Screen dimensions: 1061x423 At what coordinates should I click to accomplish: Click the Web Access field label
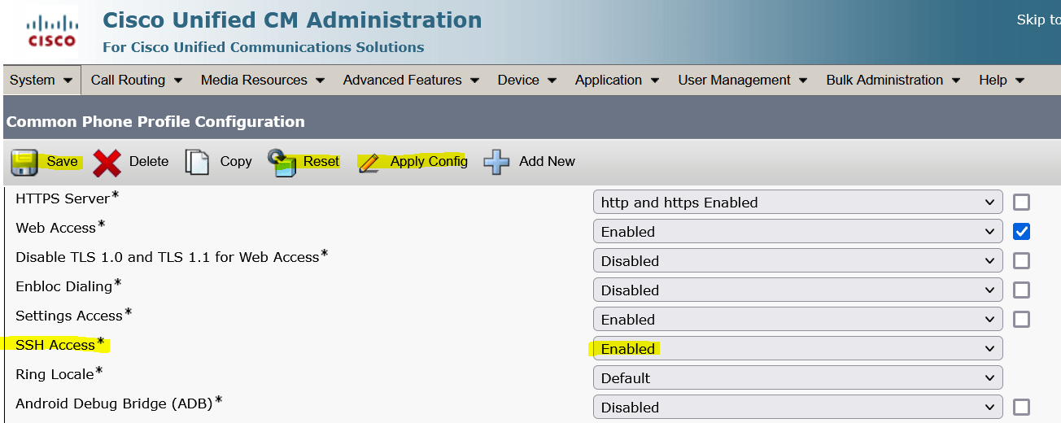tap(55, 228)
